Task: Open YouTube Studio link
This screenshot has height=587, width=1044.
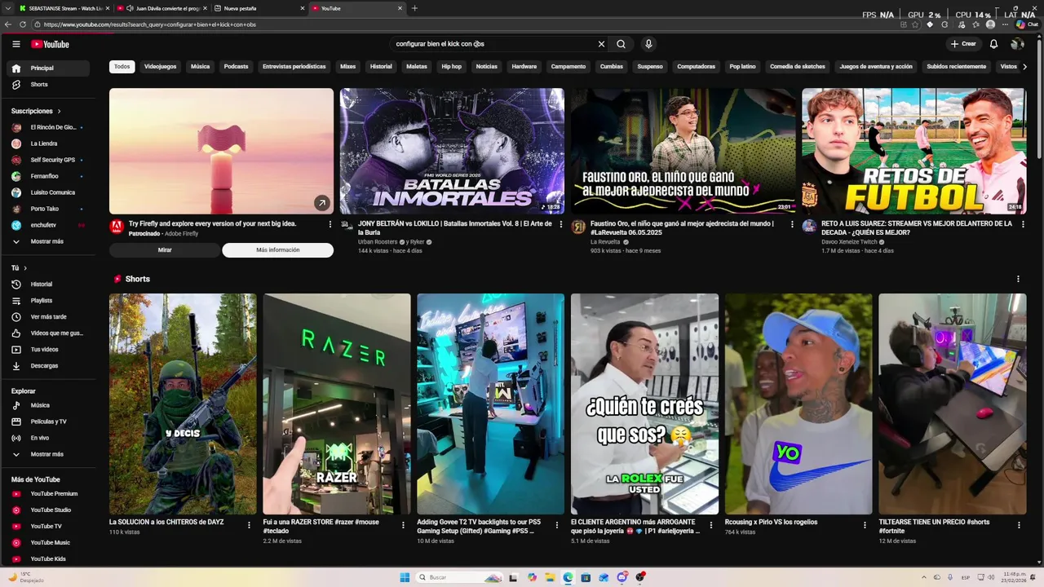Action: click(x=50, y=510)
